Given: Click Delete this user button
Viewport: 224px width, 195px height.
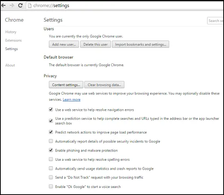Looking at the screenshot, I should tap(96, 44).
